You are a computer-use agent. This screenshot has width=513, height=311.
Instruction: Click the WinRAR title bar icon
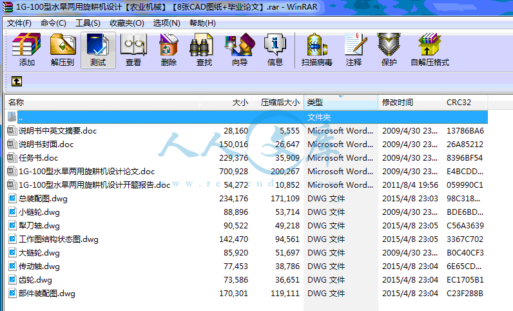point(7,6)
